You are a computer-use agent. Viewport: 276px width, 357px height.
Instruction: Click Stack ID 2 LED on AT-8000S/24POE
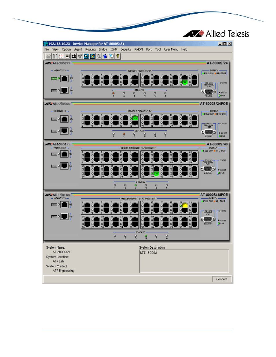(x=124, y=134)
